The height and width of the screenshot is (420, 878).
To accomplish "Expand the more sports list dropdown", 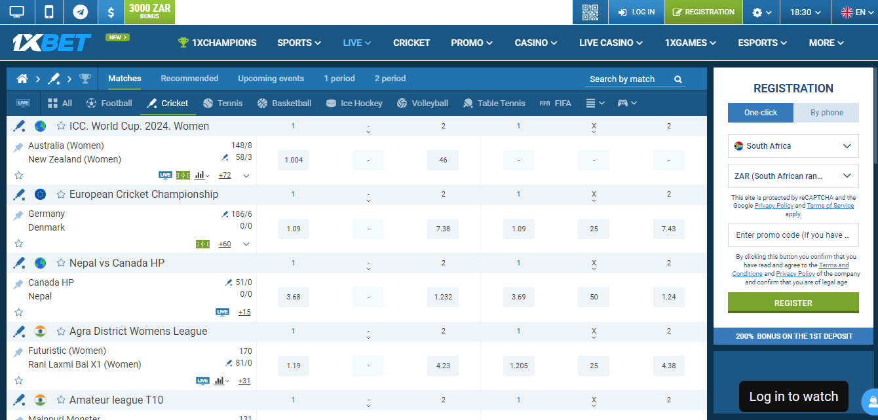I will (595, 103).
